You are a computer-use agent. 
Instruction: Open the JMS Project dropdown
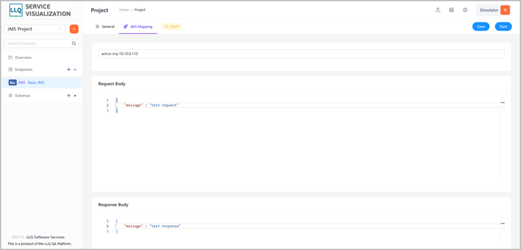coord(35,29)
